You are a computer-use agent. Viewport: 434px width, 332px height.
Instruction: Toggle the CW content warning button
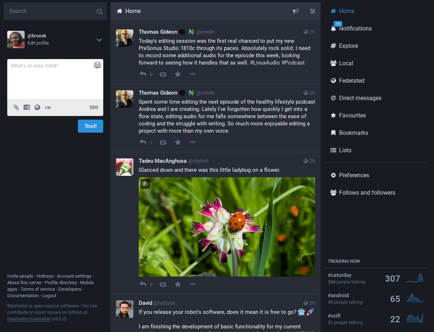48,107
